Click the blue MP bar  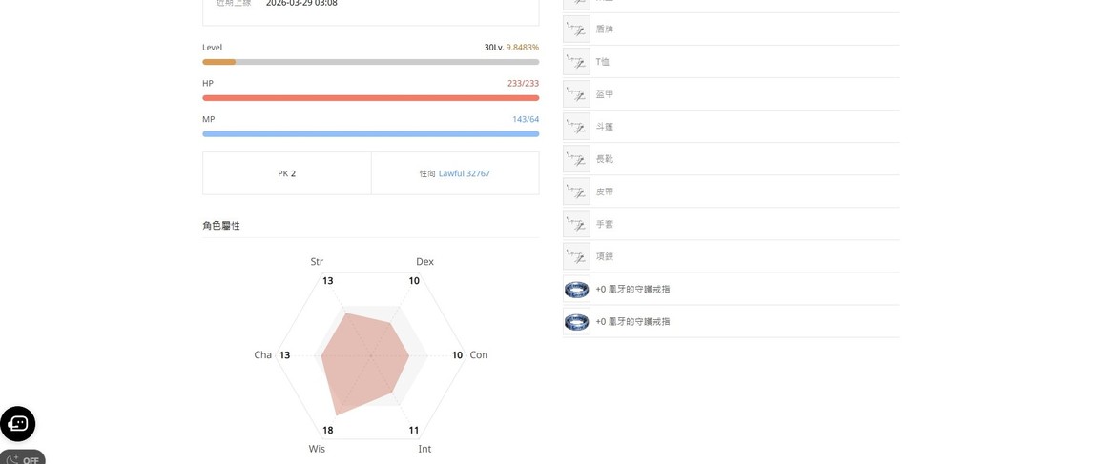[x=370, y=134]
